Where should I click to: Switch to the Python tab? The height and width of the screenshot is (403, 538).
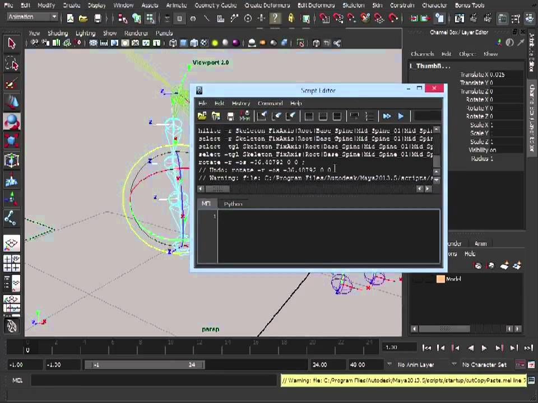[x=233, y=204]
